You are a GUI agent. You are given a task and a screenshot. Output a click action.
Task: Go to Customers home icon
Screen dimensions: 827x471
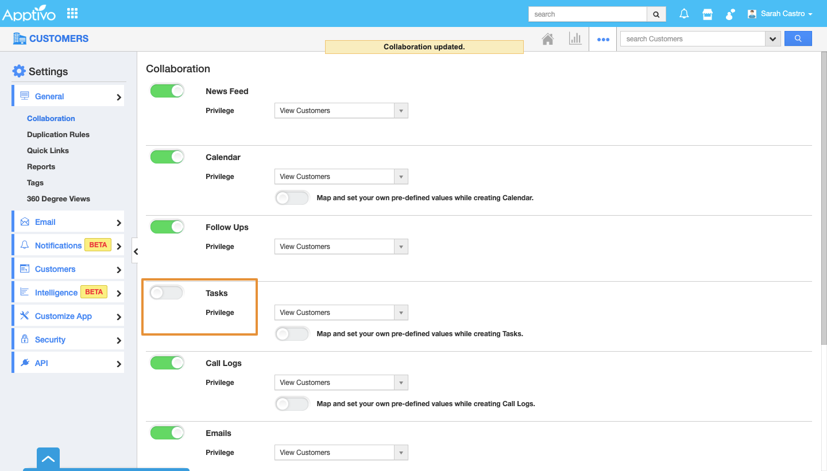[548, 39]
